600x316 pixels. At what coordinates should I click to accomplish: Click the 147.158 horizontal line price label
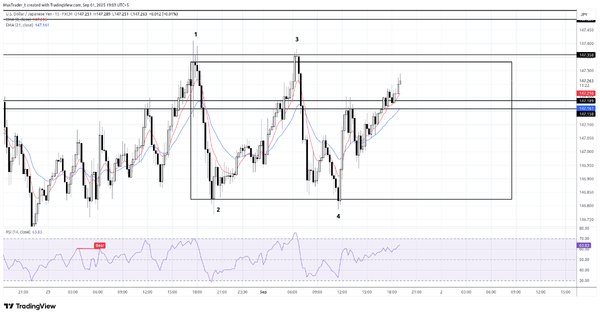tap(586, 114)
